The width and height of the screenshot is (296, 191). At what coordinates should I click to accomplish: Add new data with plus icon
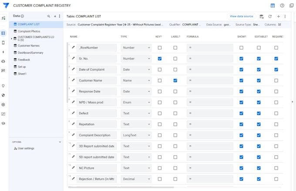[x=55, y=16]
